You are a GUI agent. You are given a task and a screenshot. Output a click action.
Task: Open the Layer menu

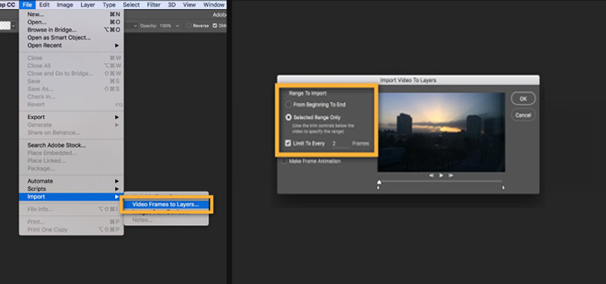click(x=88, y=5)
